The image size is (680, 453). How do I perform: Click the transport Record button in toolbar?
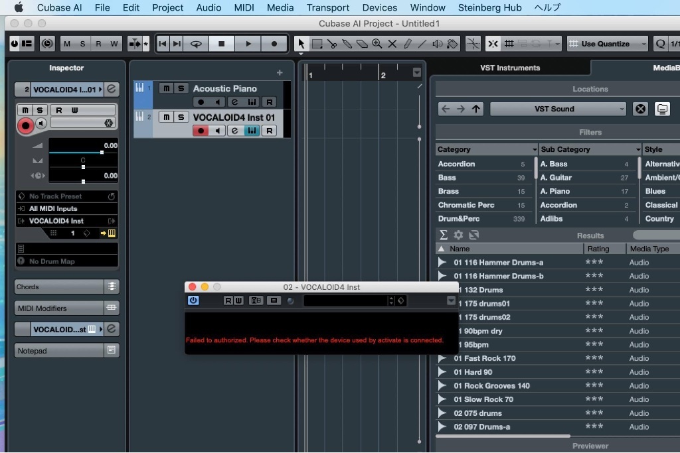coord(274,44)
